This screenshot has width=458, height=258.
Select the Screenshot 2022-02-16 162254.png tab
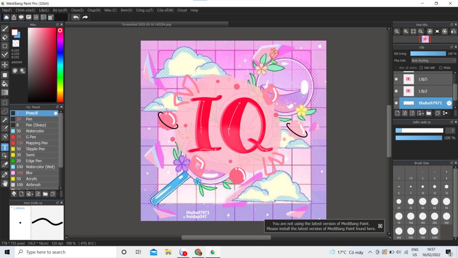(147, 25)
